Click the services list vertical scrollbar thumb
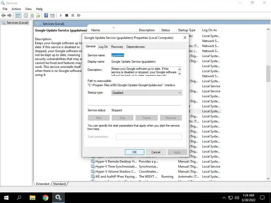This screenshot has height=203, width=271. click(268, 74)
